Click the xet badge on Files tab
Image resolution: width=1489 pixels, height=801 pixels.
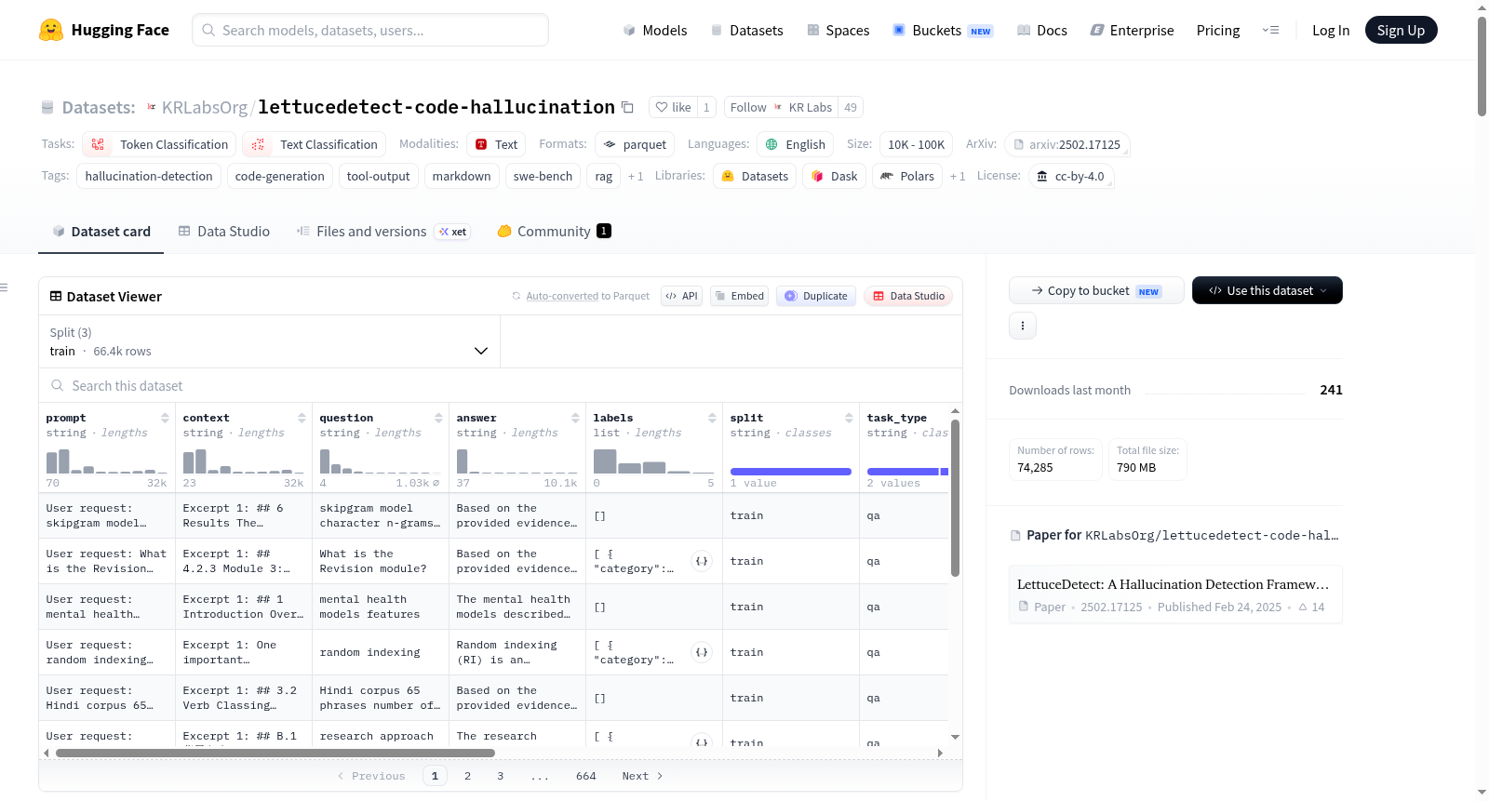(x=453, y=232)
